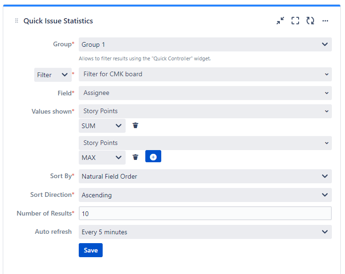
Task: Delete the SUM Story Points value row
Action: point(135,125)
